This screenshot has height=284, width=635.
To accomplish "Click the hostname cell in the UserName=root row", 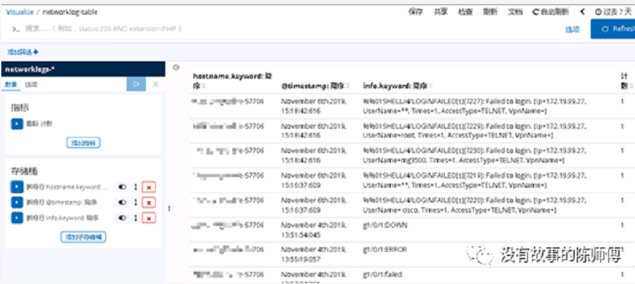I will [x=229, y=126].
